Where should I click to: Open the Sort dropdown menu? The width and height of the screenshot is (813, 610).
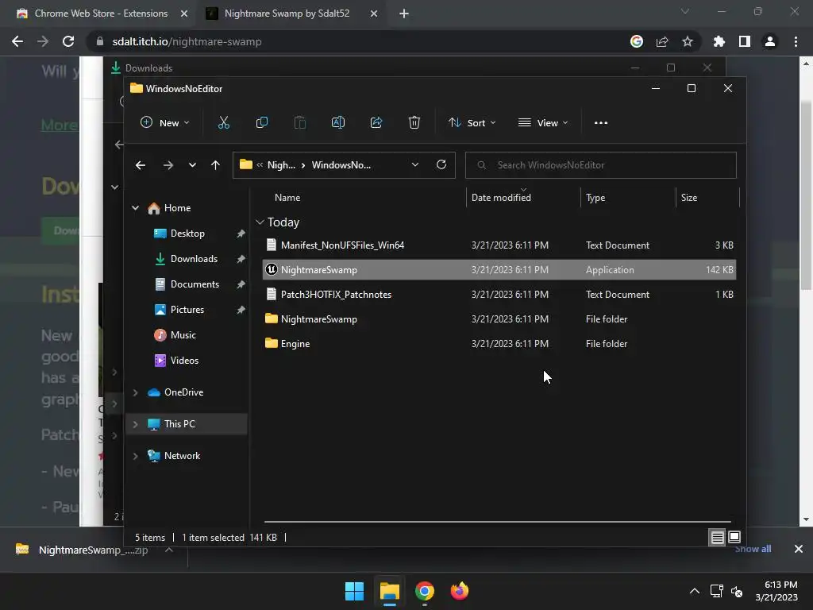(472, 123)
